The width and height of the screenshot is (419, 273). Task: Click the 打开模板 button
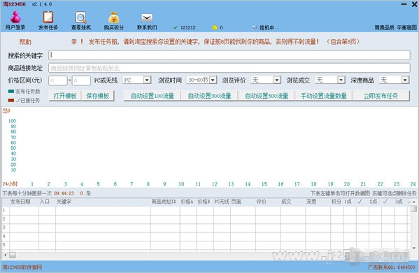(65, 96)
